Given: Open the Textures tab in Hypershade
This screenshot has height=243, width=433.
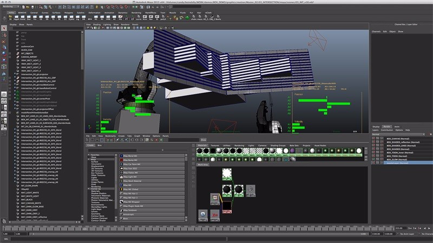Looking at the screenshot, I should click(x=215, y=146).
